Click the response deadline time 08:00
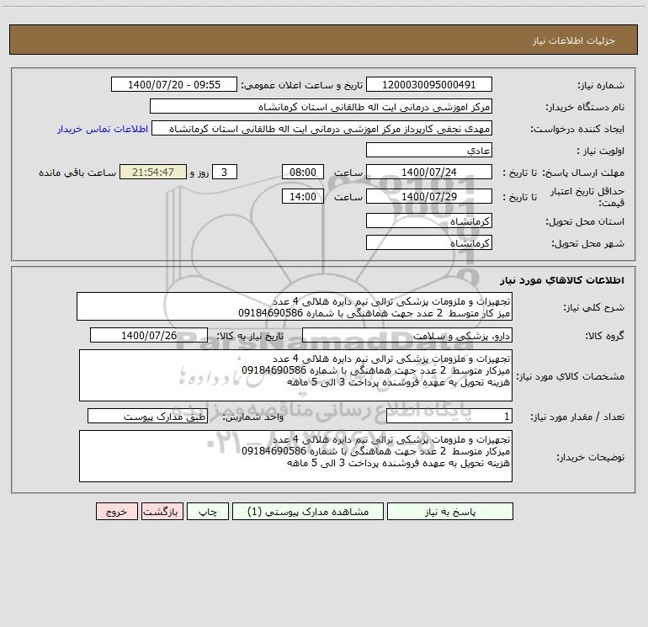648x627 pixels. tap(302, 172)
